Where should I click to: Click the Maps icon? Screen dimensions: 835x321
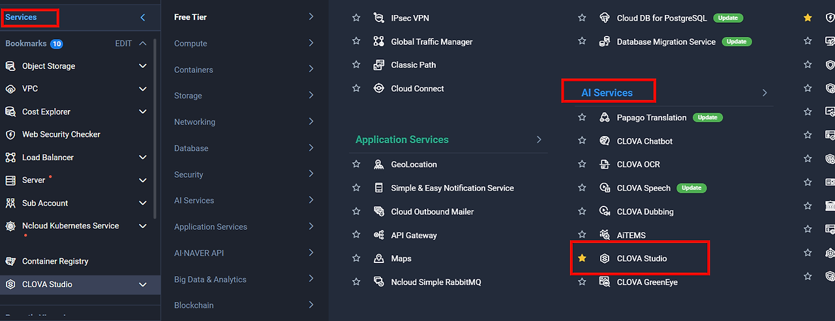point(379,258)
